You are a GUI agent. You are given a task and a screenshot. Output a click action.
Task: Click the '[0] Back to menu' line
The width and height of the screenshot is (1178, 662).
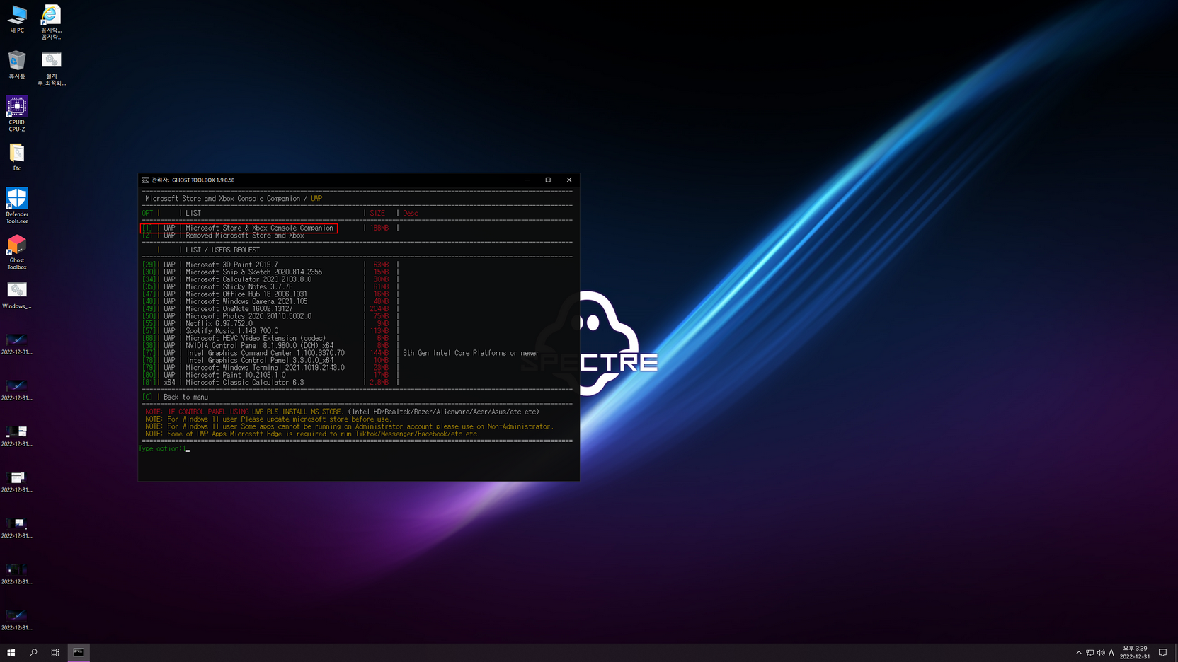point(176,397)
